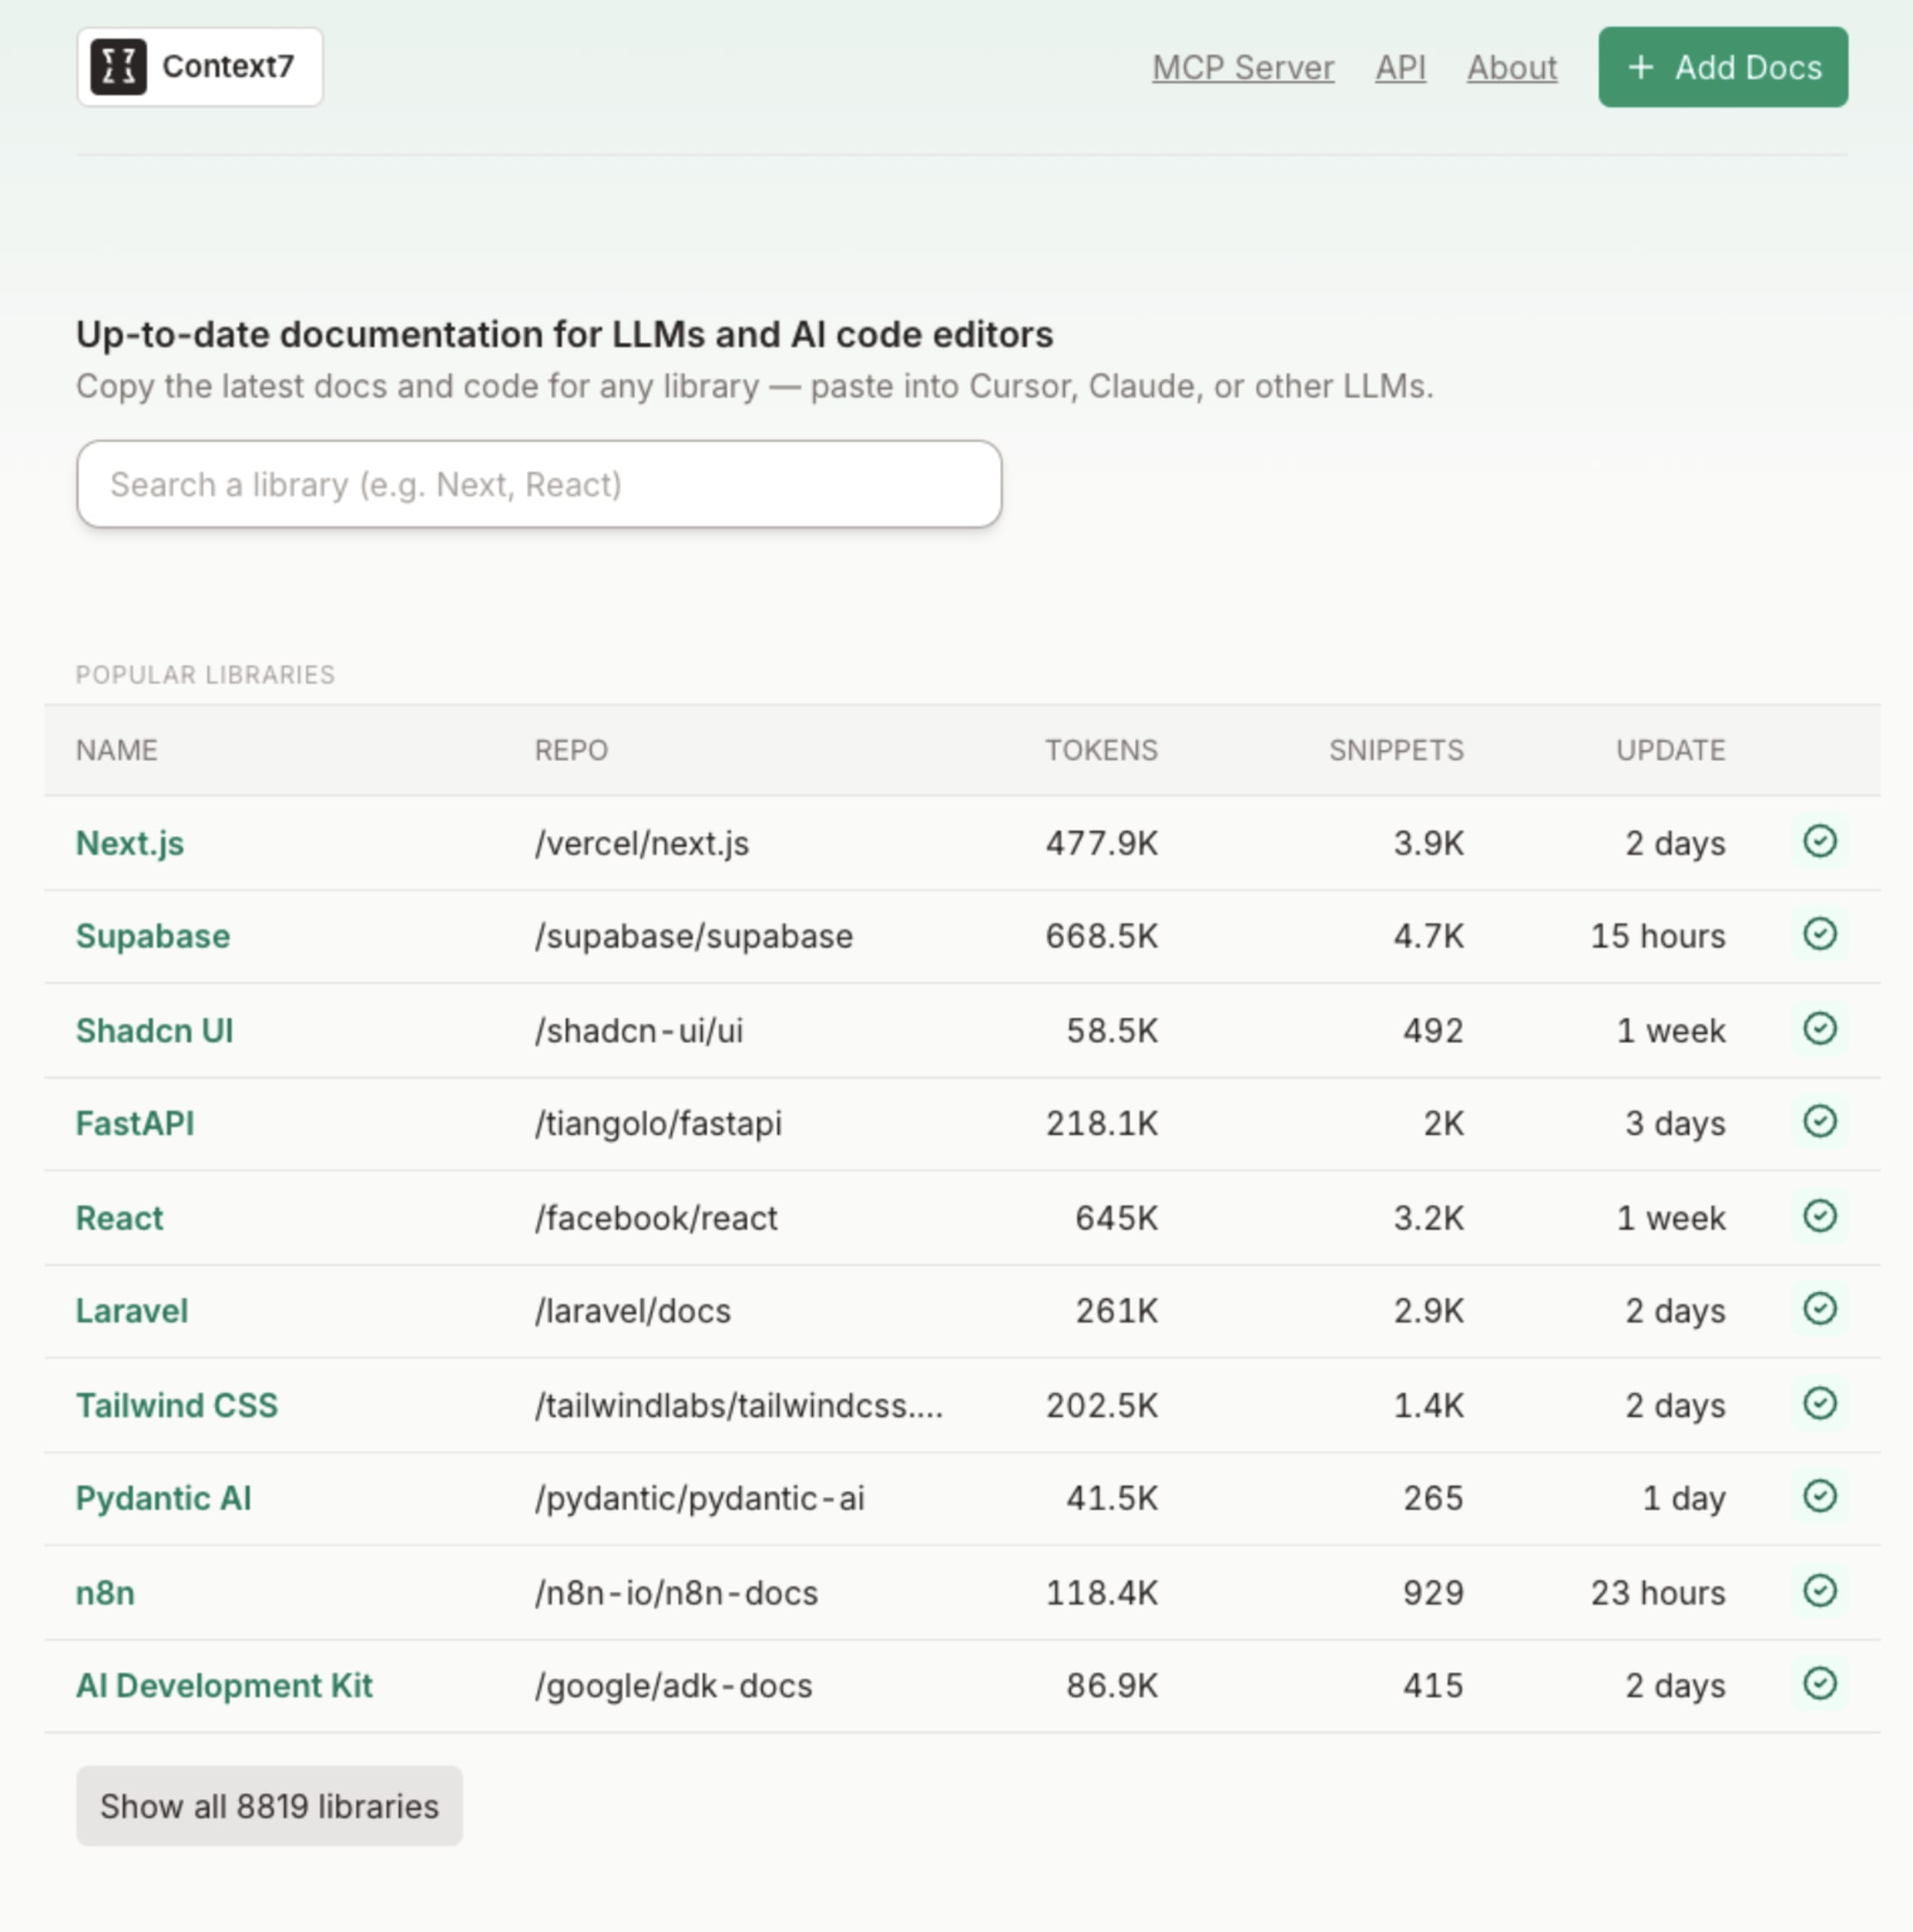This screenshot has height=1932, width=1913.
Task: Click the 477.9K tokens value
Action: point(1101,843)
